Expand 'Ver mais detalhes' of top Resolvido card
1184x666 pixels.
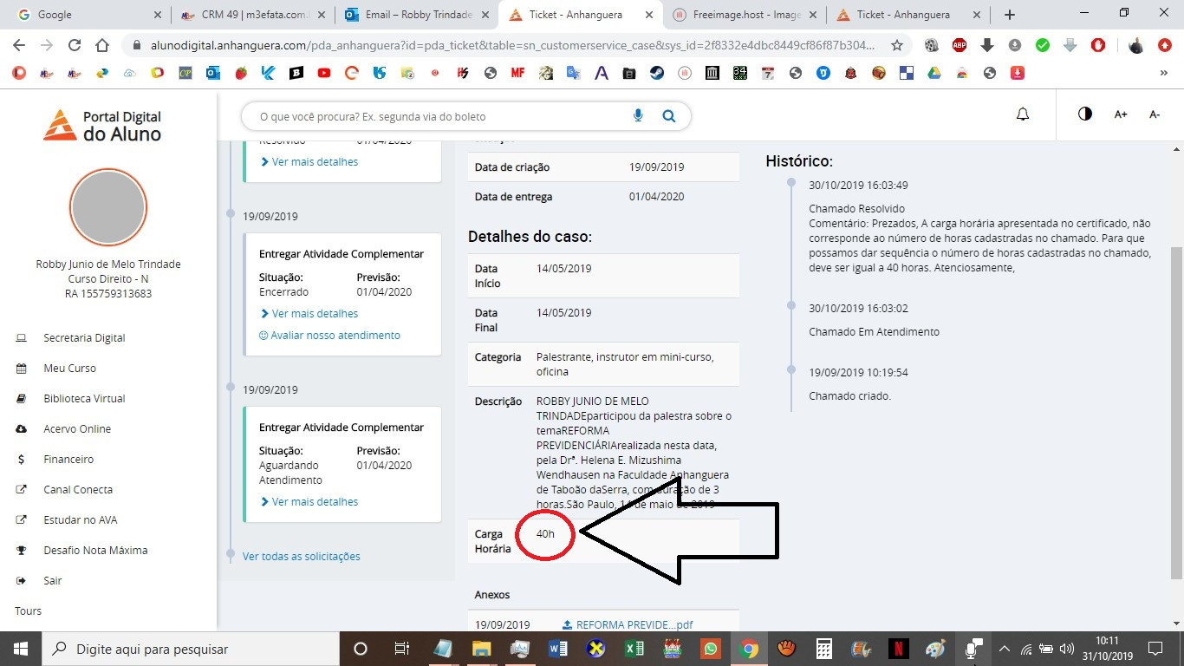[x=309, y=162]
